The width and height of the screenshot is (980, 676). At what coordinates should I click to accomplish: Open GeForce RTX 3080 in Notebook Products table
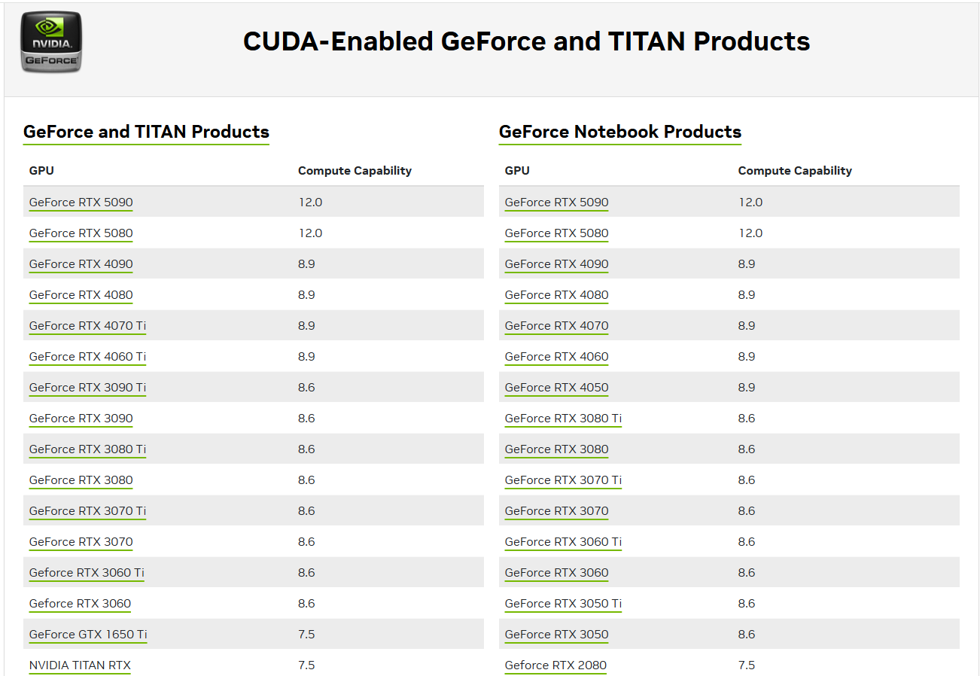(x=556, y=449)
